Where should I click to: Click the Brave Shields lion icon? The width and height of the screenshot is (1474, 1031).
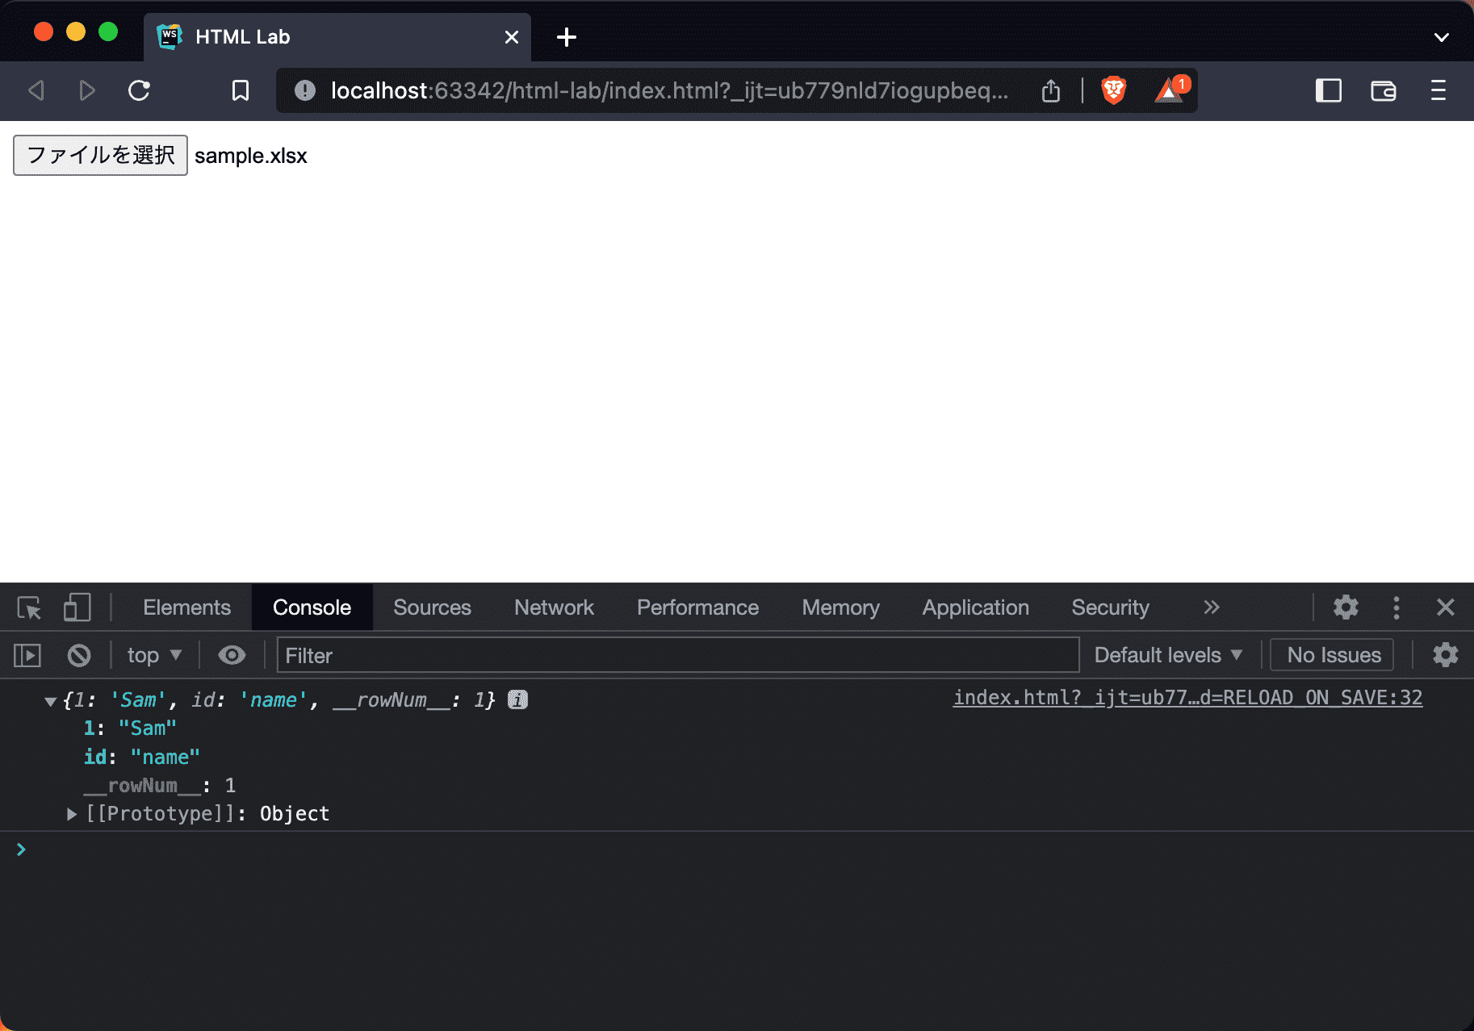(1114, 90)
